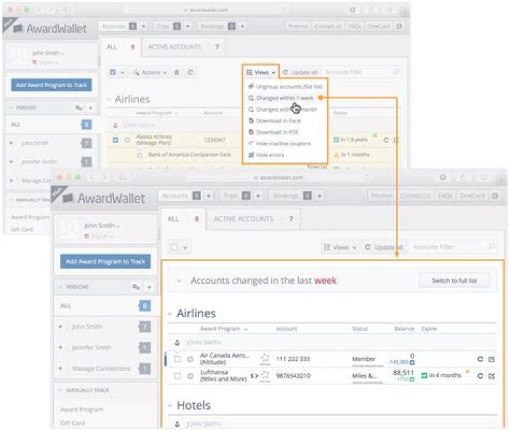Collapse 'Accounts changed in the last week' header
The image size is (510, 431).
tap(179, 280)
